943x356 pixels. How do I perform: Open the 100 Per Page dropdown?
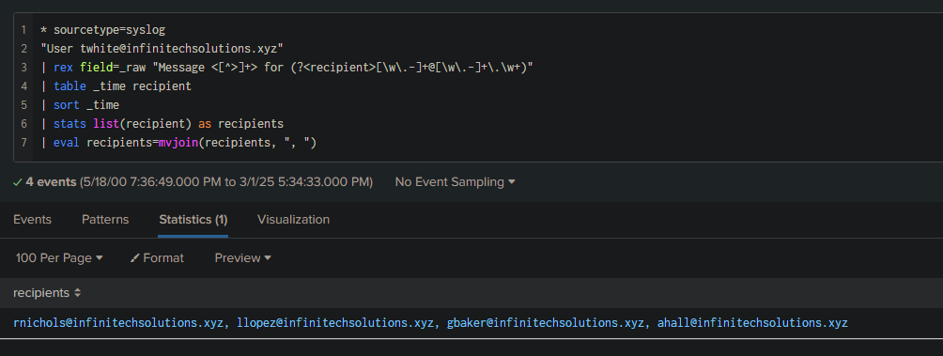[59, 258]
